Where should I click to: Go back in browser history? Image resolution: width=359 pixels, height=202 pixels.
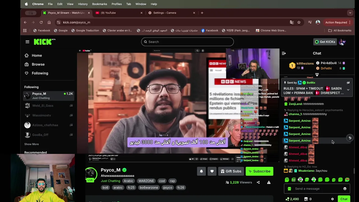click(25, 22)
